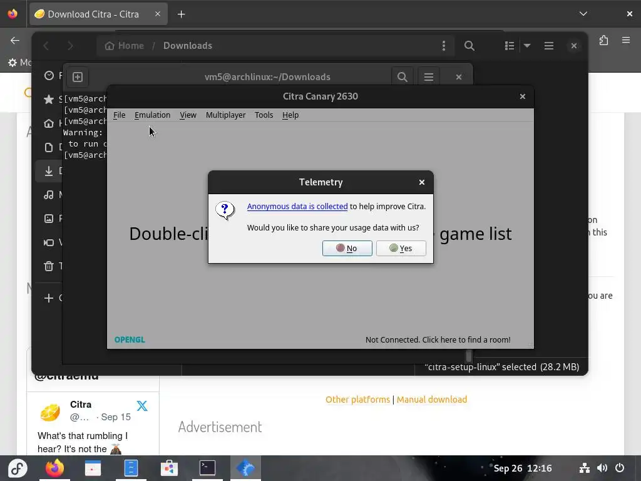Click the X logo on Citra tweet
The image size is (641, 481).
[x=142, y=406]
